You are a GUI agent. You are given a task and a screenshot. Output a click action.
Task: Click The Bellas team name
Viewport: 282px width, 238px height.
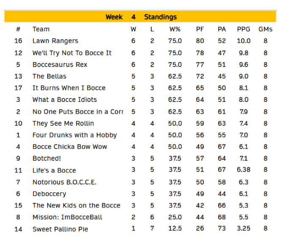pyautogui.click(x=49, y=77)
